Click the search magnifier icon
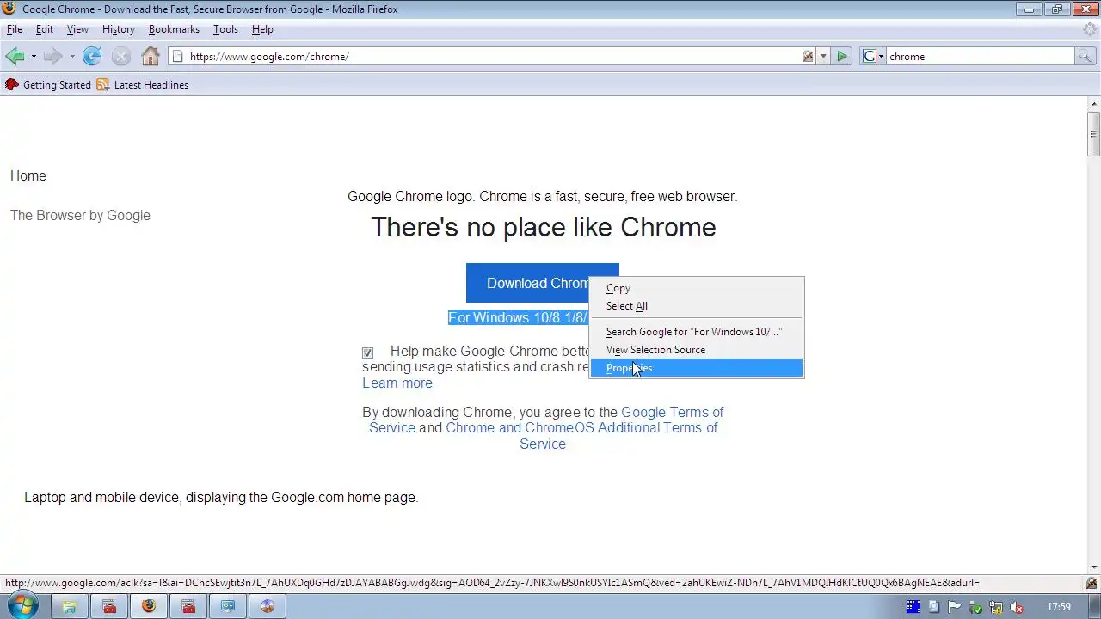This screenshot has width=1101, height=619. pos(1086,57)
